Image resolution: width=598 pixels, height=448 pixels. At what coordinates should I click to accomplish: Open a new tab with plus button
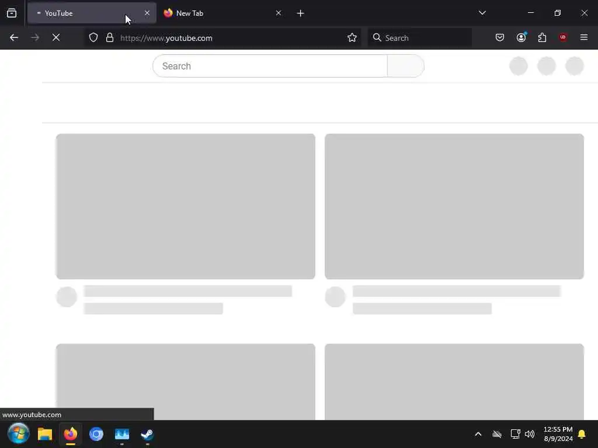click(300, 13)
